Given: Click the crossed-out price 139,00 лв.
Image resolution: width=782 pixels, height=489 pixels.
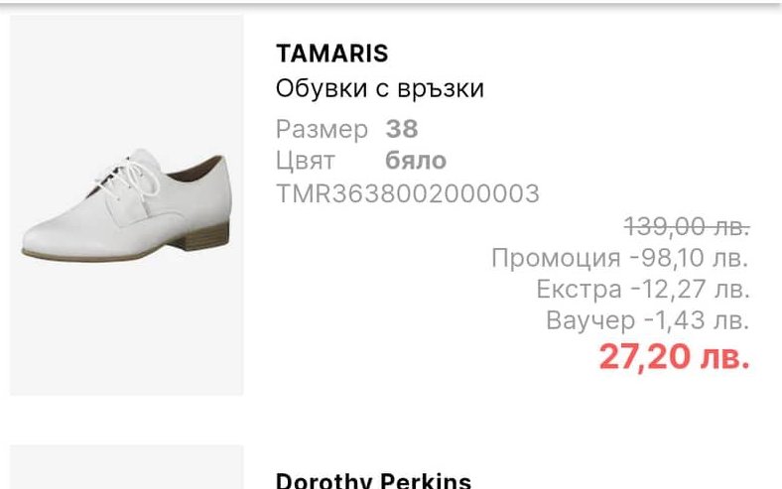Looking at the screenshot, I should [687, 227].
